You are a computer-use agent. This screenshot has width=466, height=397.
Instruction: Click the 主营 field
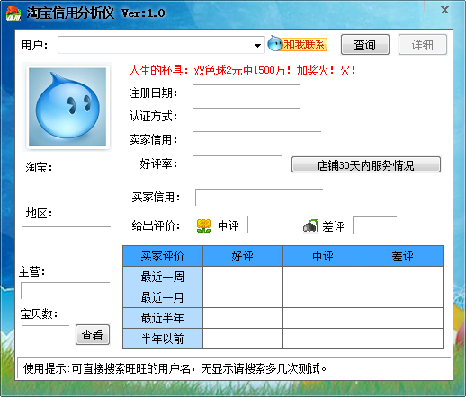[65, 290]
